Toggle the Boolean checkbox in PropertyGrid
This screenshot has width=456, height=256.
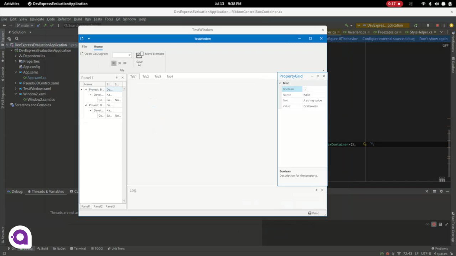(305, 89)
